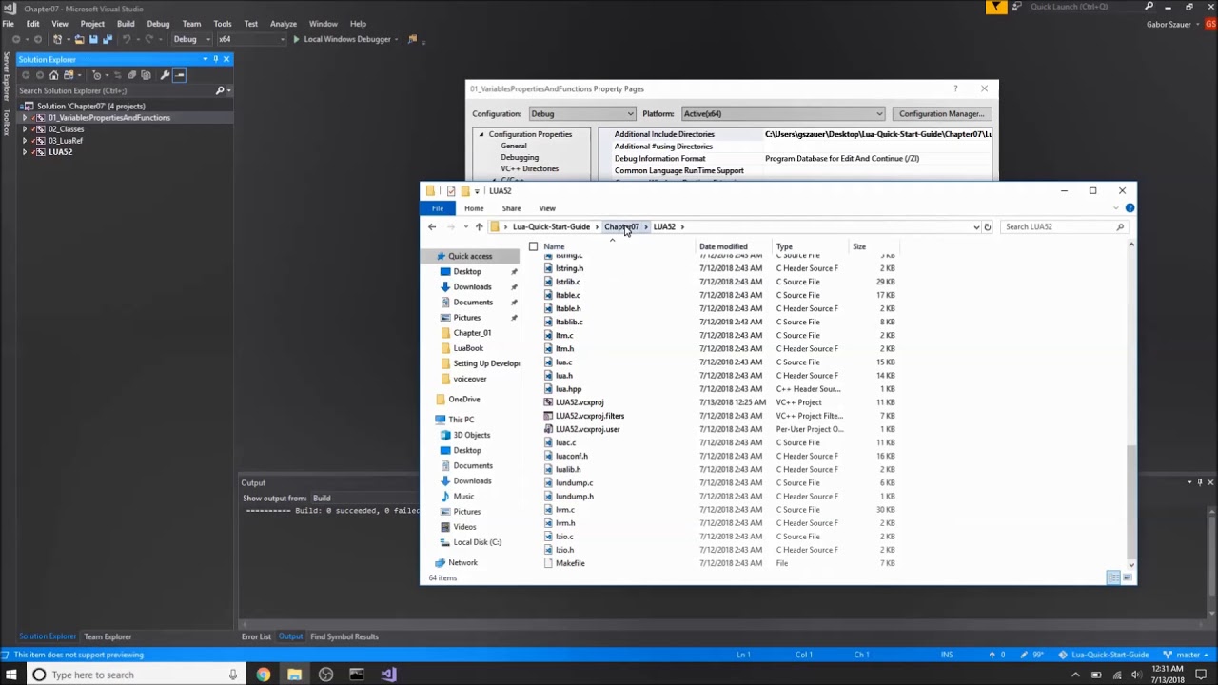Toggle Solution Explorer Preview Selected Items
This screenshot has height=685, width=1218.
[x=179, y=75]
